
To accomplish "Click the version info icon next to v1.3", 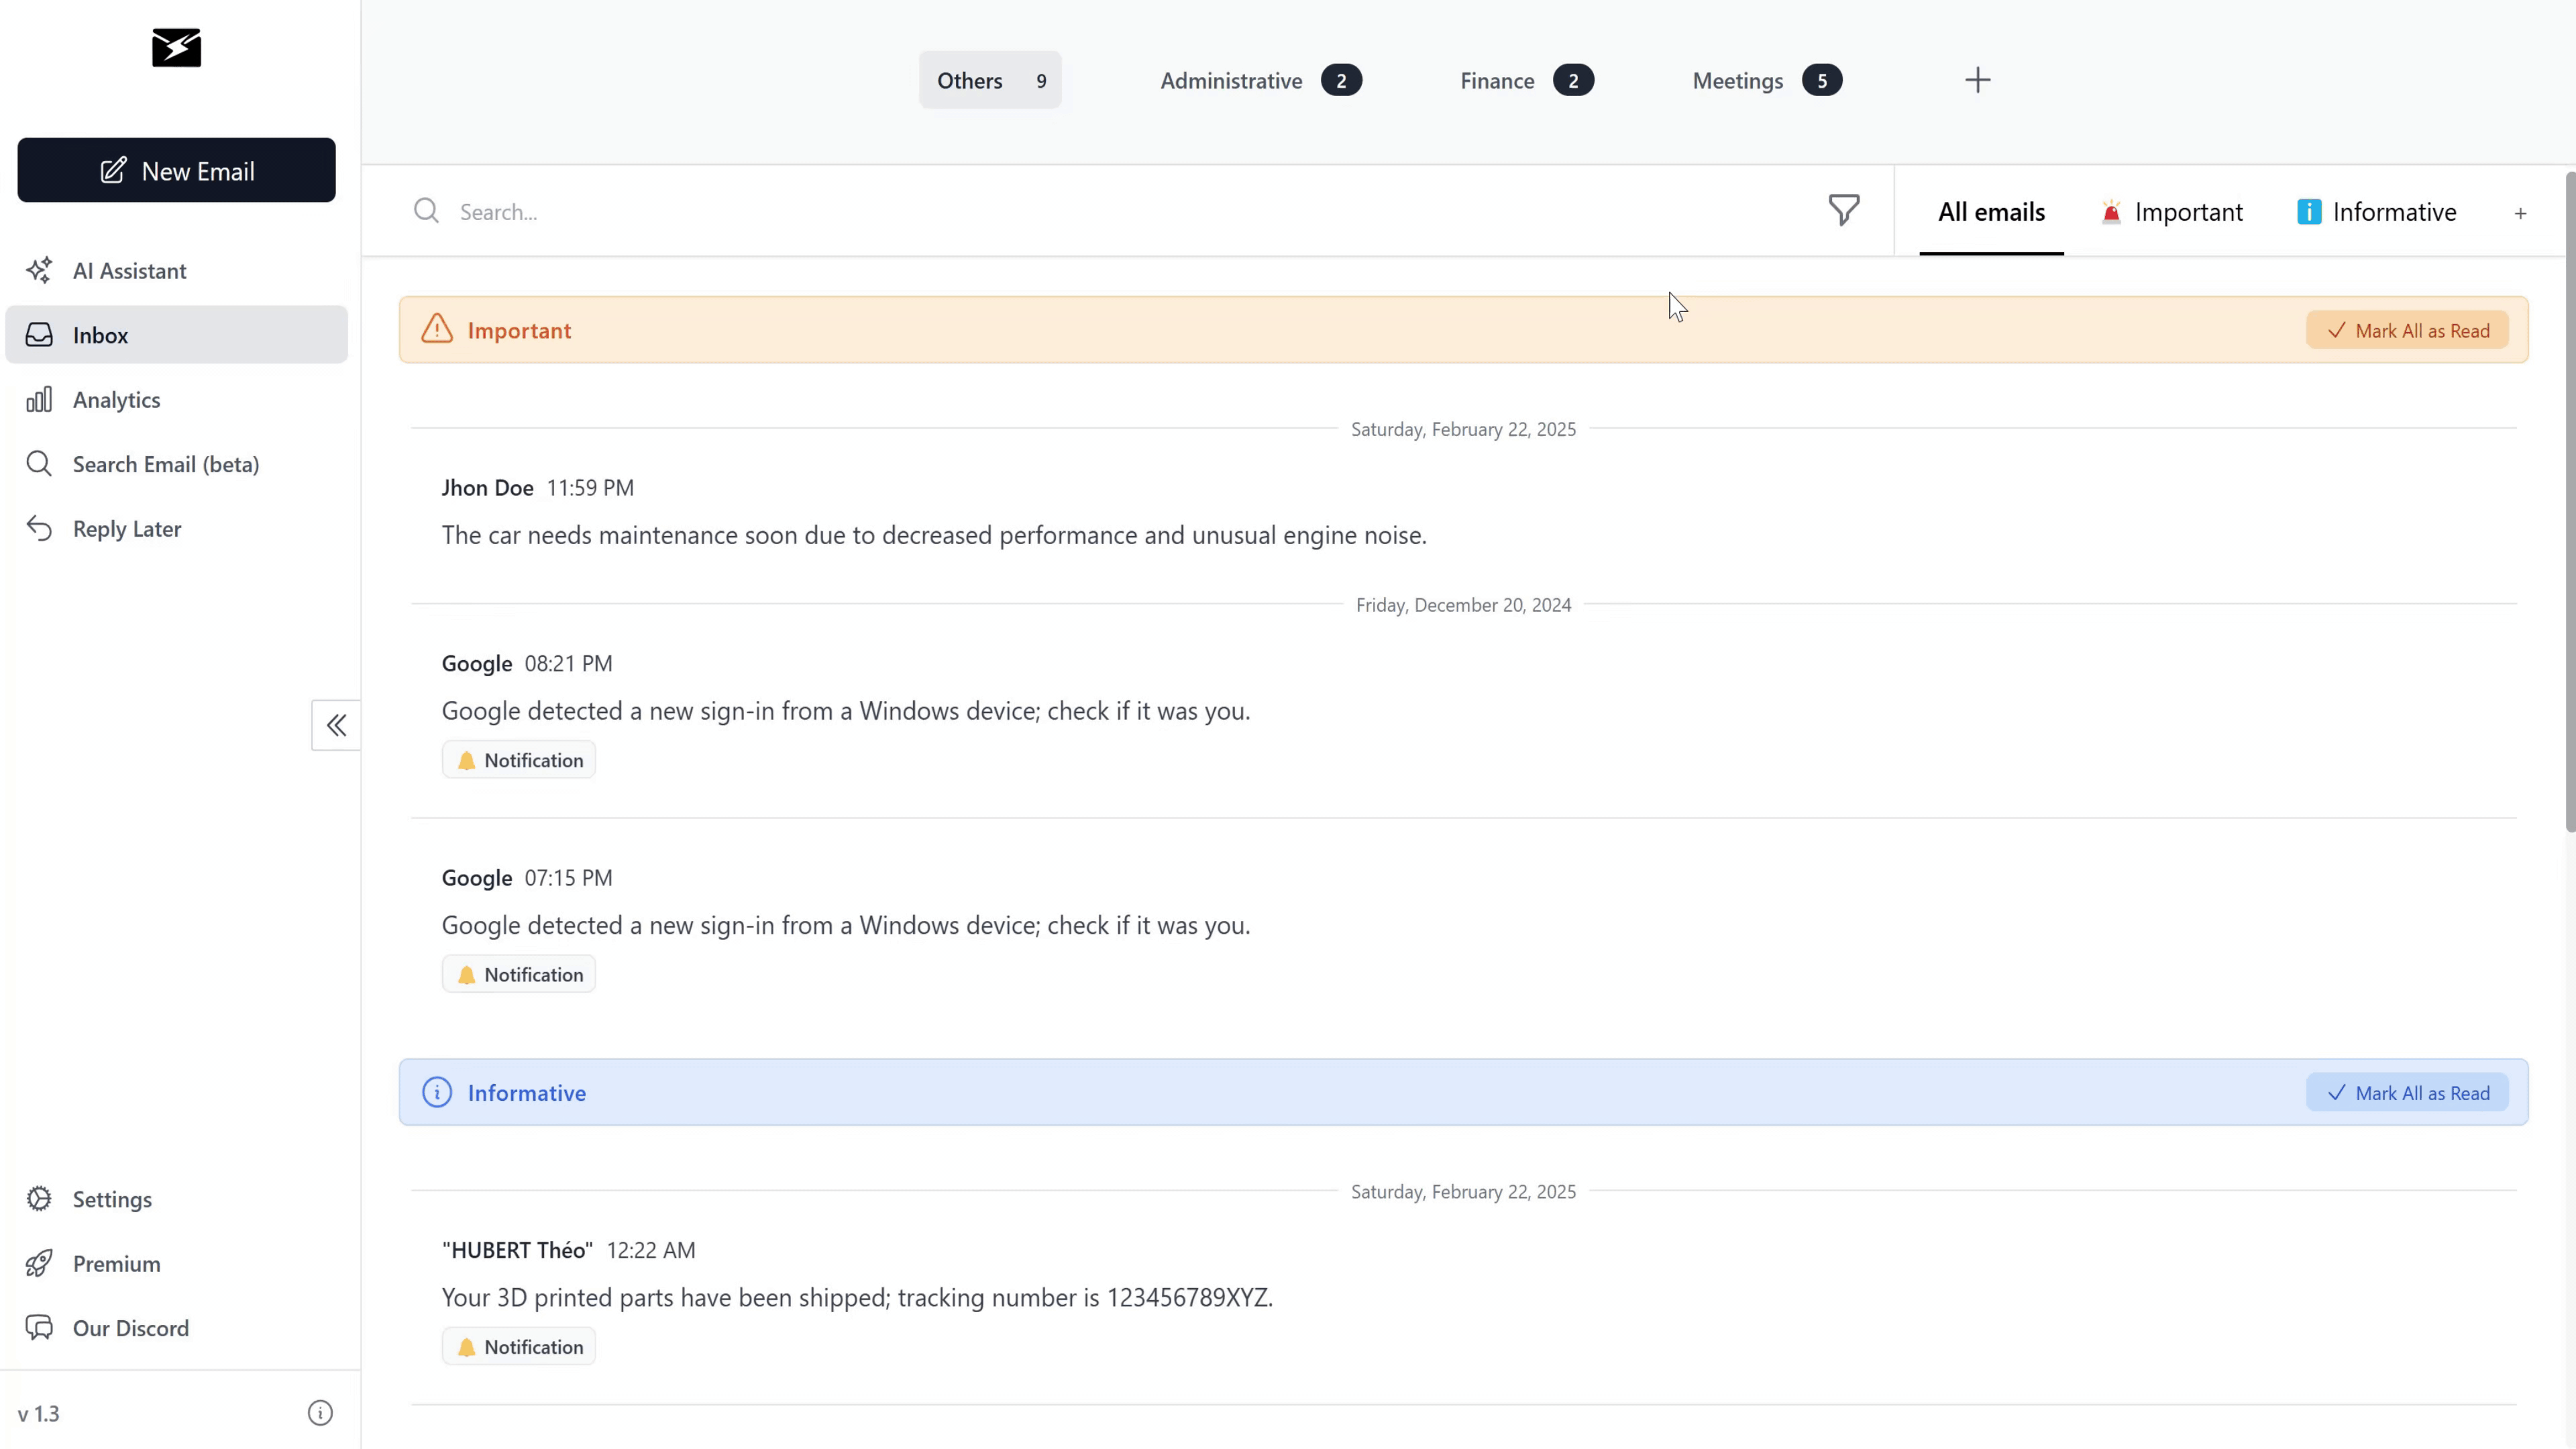I will 319,1413.
